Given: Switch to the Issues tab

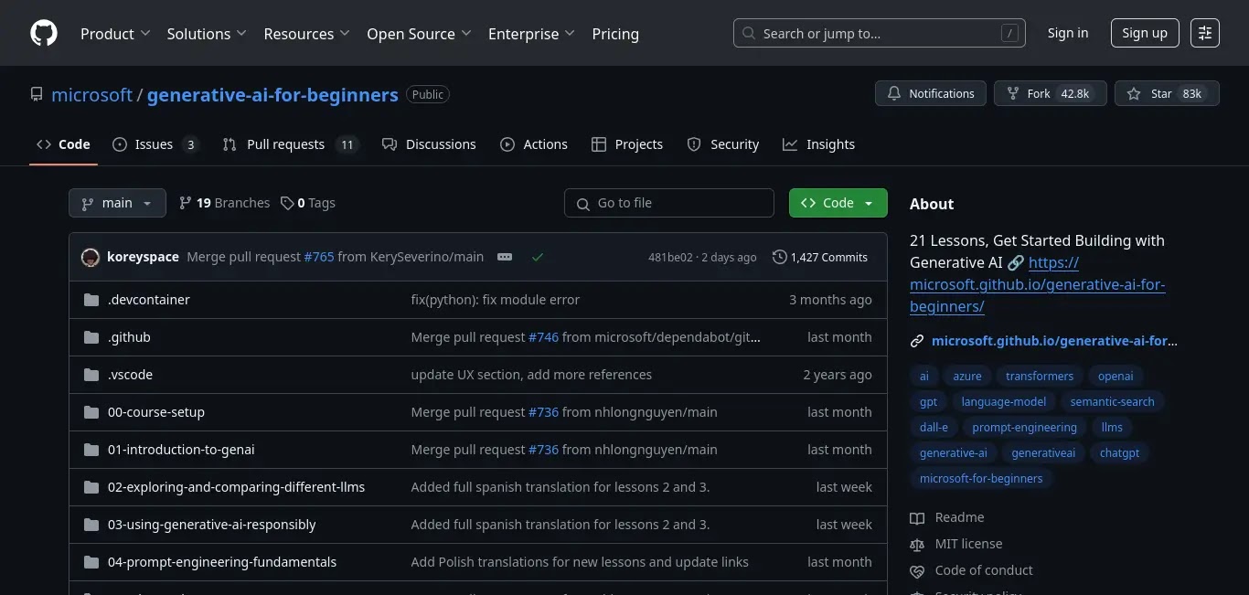Looking at the screenshot, I should (x=155, y=144).
